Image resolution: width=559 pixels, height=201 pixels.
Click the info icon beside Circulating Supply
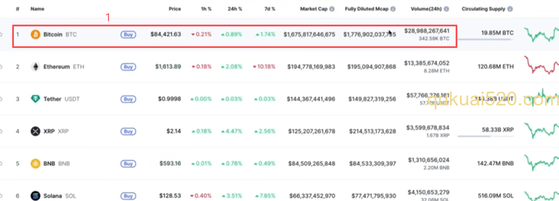pos(509,9)
